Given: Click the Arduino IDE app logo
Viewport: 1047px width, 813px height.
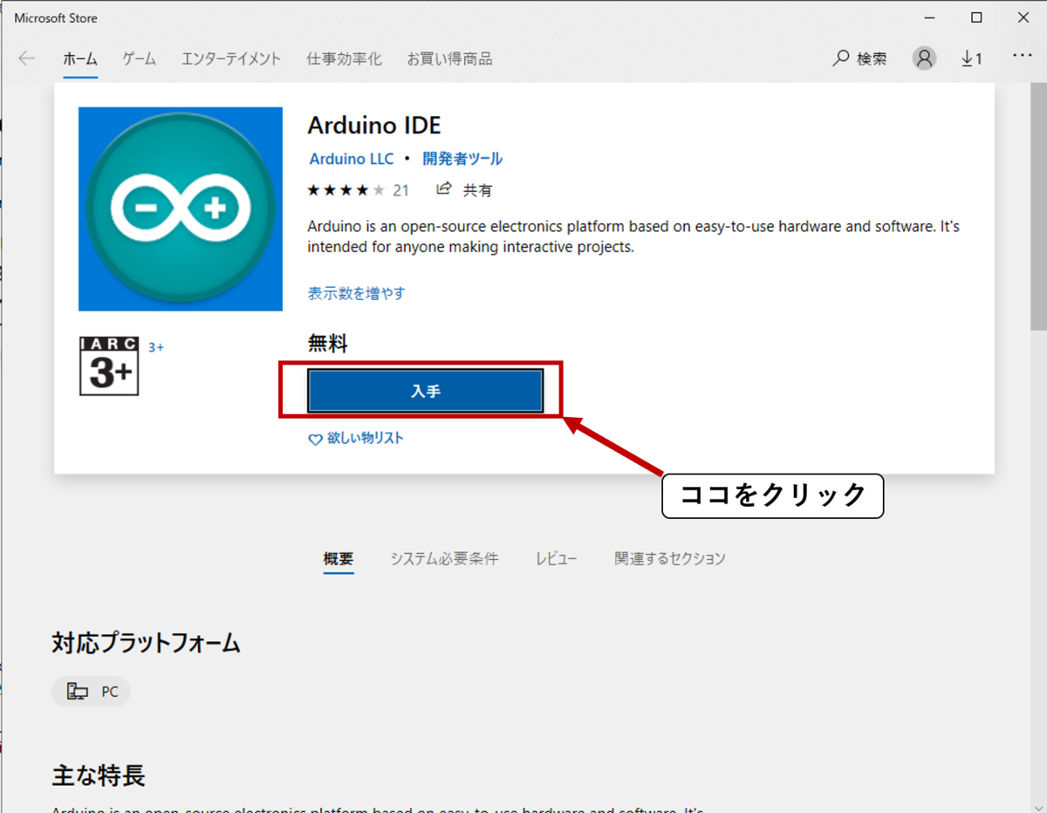Looking at the screenshot, I should (181, 208).
